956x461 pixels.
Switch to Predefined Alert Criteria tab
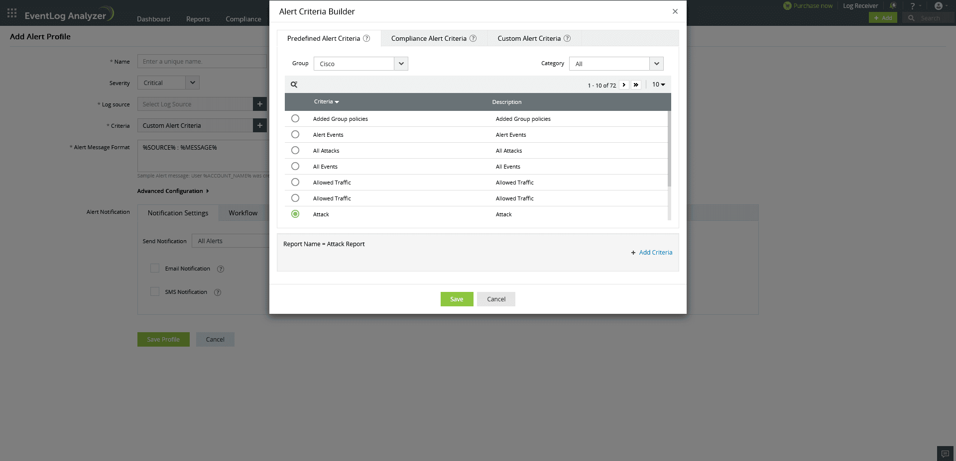point(329,38)
